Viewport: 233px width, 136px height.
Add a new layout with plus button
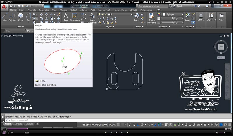(x=37, y=124)
